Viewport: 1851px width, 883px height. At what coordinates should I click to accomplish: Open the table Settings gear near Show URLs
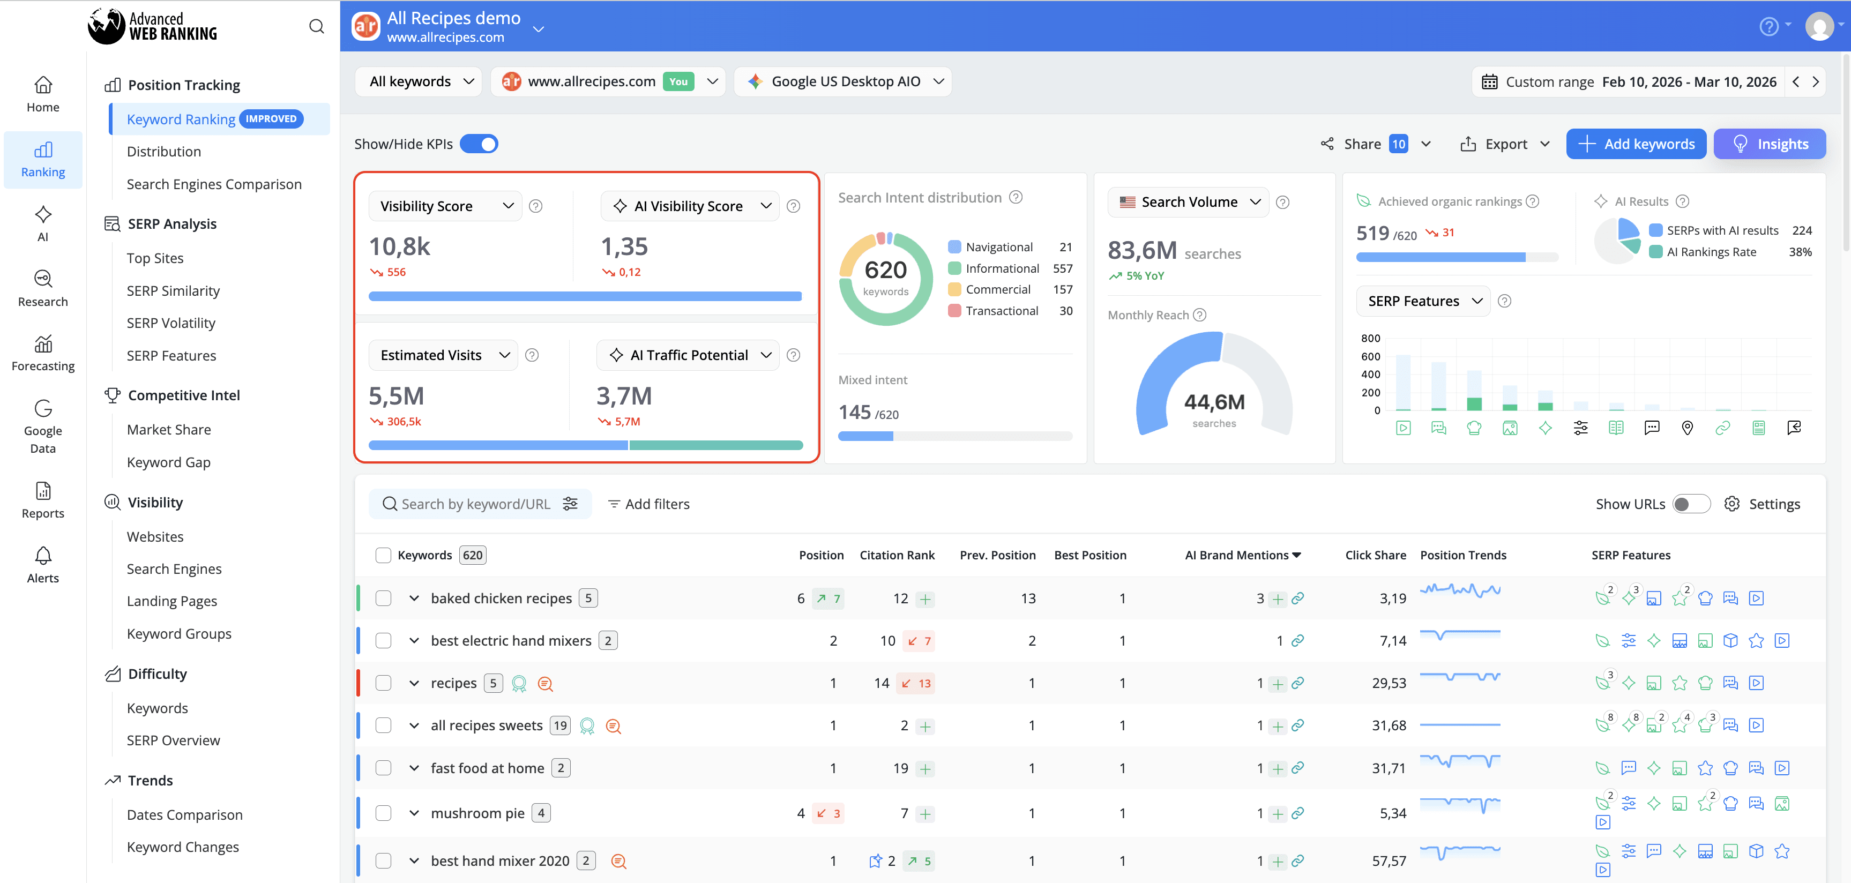click(1733, 504)
